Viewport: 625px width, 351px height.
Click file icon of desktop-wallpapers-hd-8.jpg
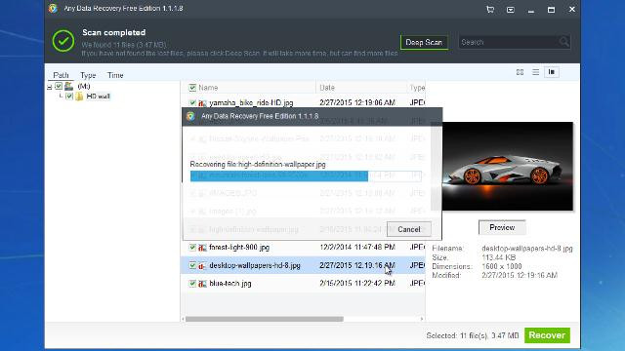click(202, 265)
